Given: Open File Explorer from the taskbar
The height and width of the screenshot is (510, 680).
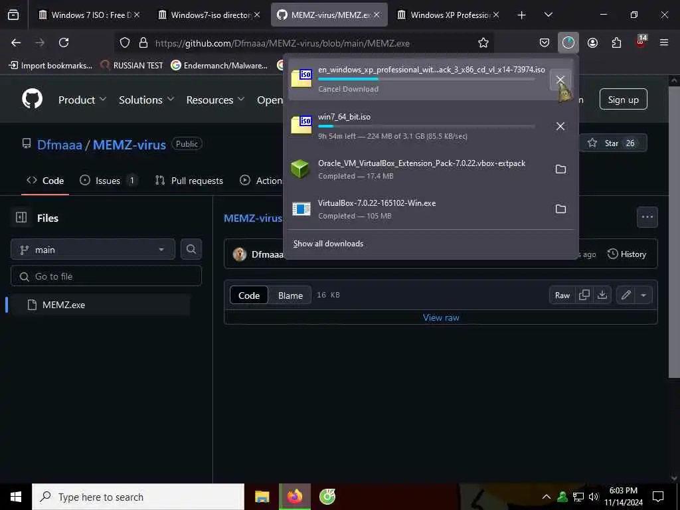Looking at the screenshot, I should tap(262, 497).
